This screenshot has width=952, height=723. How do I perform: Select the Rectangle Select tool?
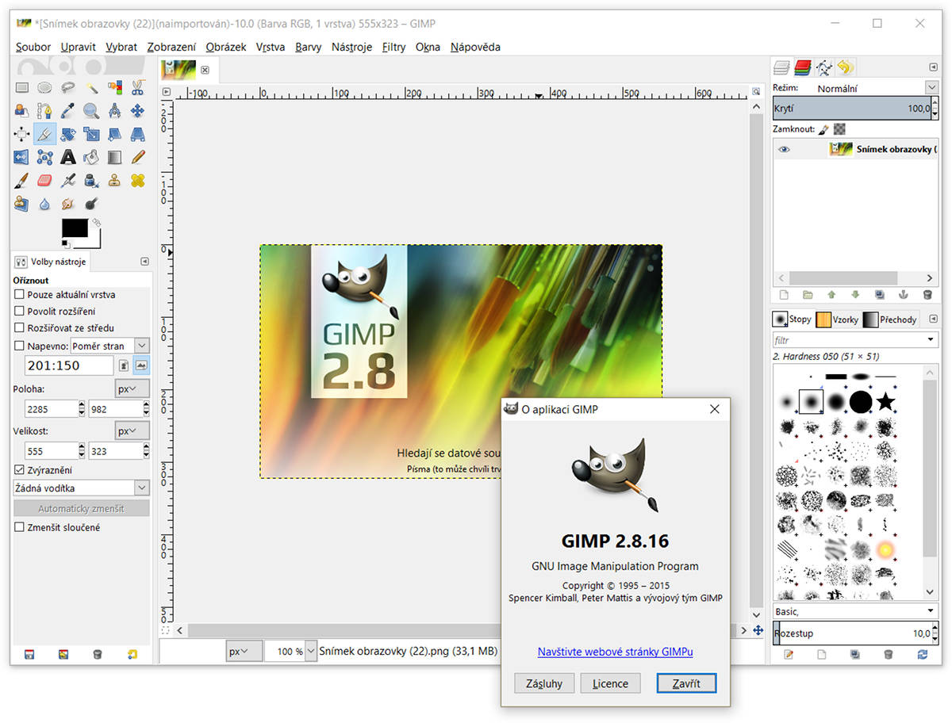[21, 88]
